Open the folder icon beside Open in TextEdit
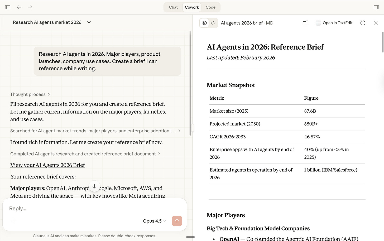The width and height of the screenshot is (384, 241). click(x=305, y=23)
